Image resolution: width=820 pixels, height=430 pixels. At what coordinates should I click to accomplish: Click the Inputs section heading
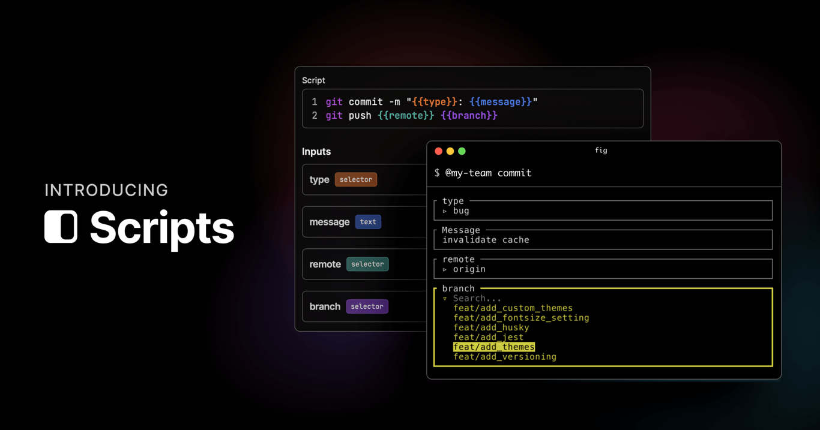(x=316, y=152)
